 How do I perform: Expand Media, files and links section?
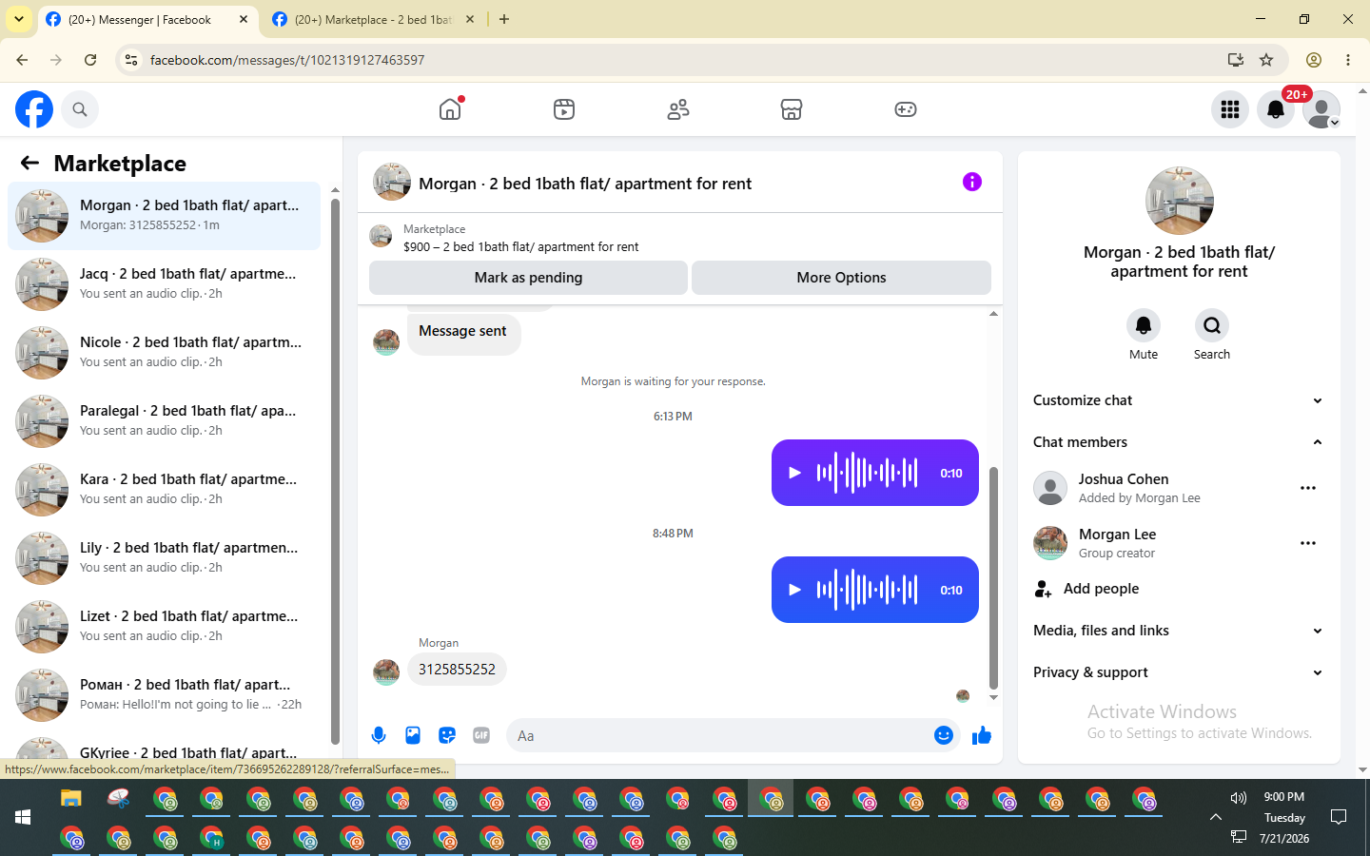pyautogui.click(x=1179, y=631)
